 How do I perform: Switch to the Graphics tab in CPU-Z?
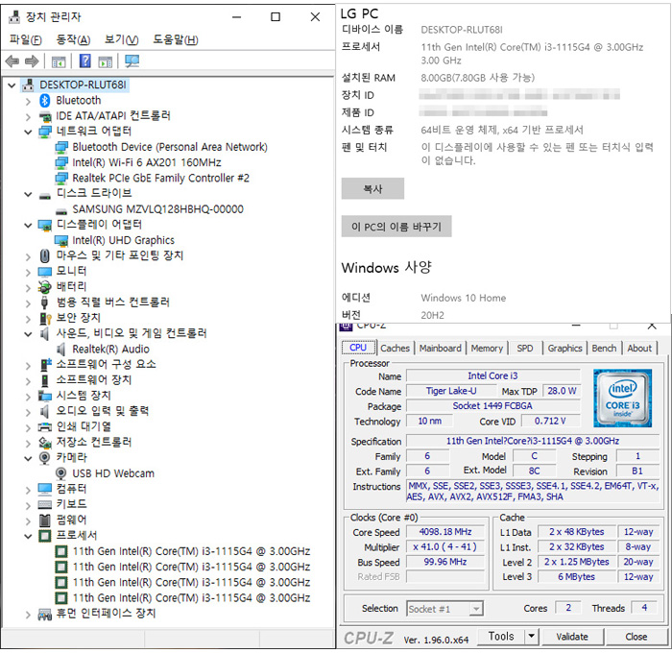tap(564, 349)
